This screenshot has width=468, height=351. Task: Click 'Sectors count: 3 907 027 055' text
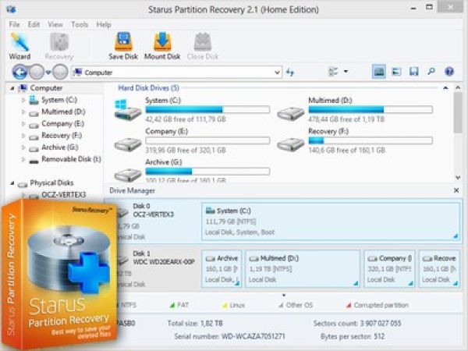(357, 324)
